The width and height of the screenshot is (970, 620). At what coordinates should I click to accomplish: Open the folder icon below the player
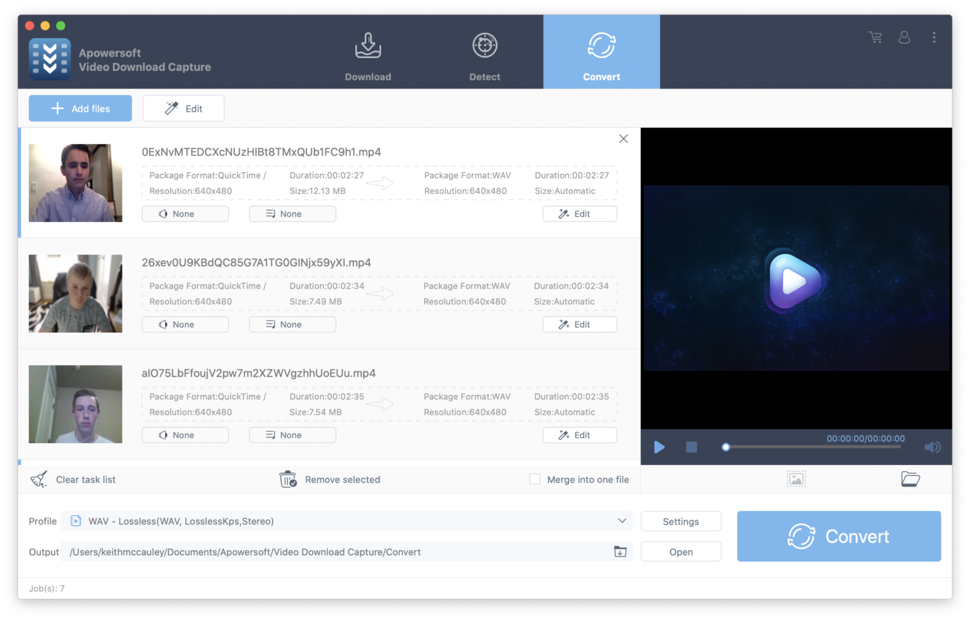tap(910, 479)
